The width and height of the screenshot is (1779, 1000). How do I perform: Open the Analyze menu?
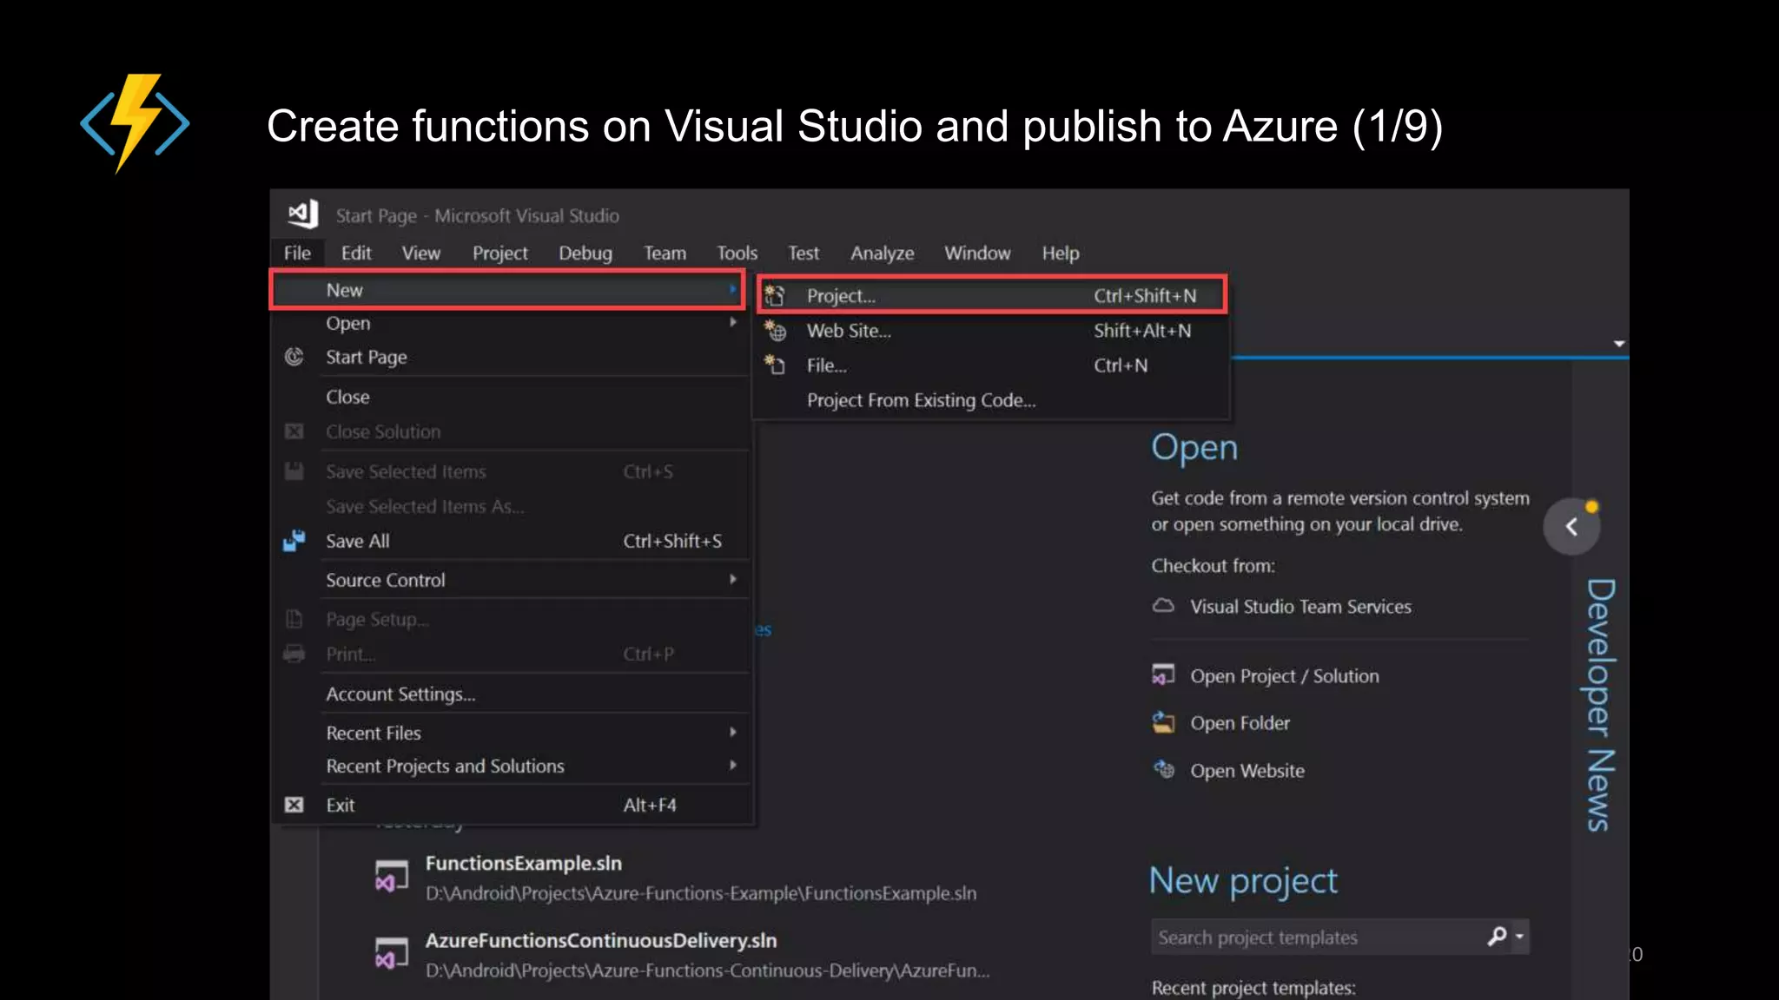point(883,253)
